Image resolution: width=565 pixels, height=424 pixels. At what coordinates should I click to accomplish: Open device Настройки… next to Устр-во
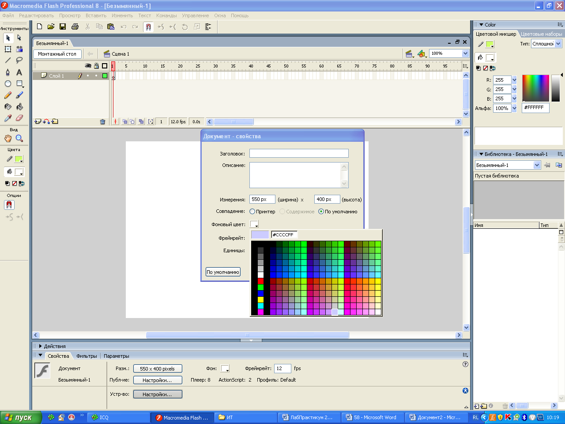pyautogui.click(x=158, y=394)
